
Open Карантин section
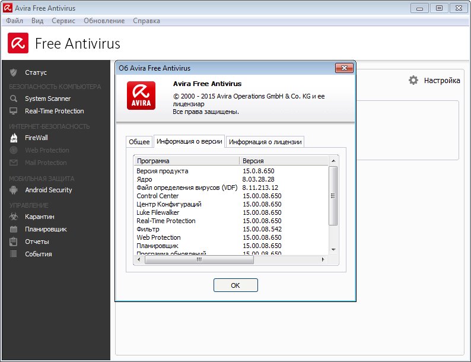point(40,217)
